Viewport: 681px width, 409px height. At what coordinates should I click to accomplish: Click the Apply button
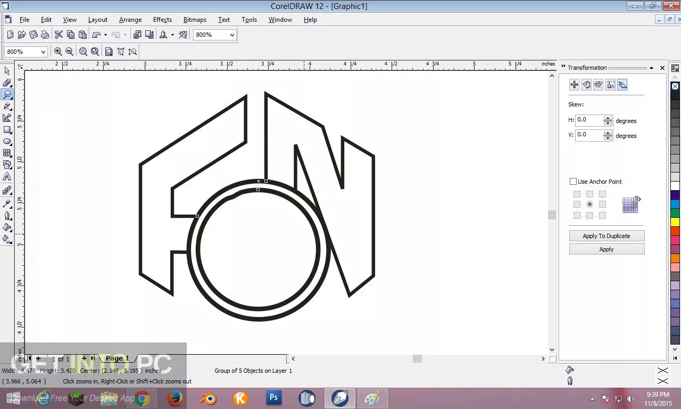click(x=607, y=249)
